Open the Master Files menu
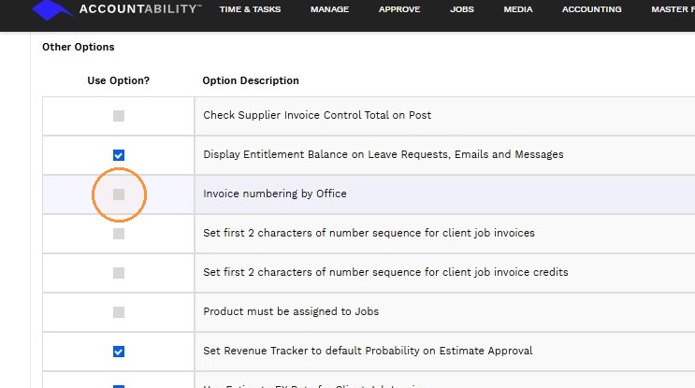Viewport: 695px width, 388px height. [x=673, y=9]
